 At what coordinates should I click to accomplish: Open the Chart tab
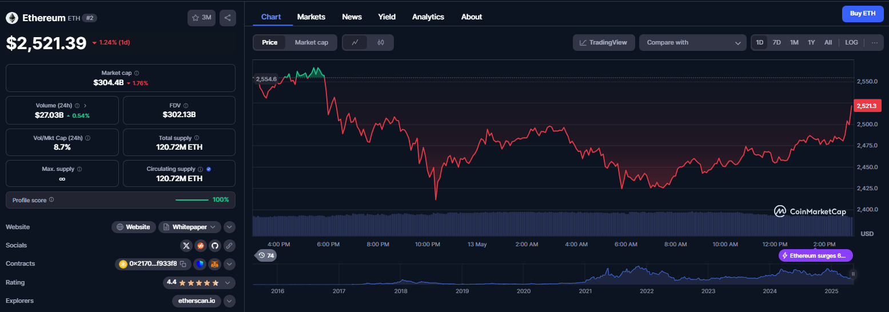271,17
